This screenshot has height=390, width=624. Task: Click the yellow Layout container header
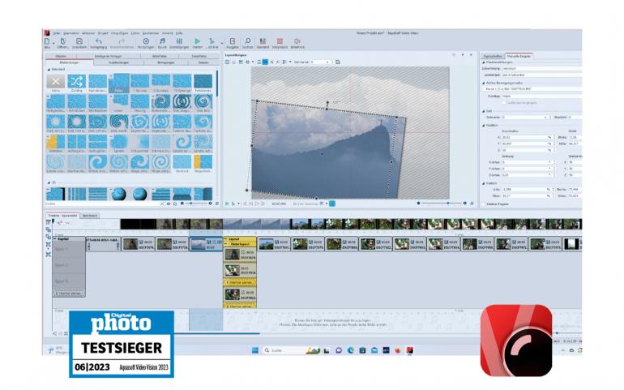click(x=240, y=239)
